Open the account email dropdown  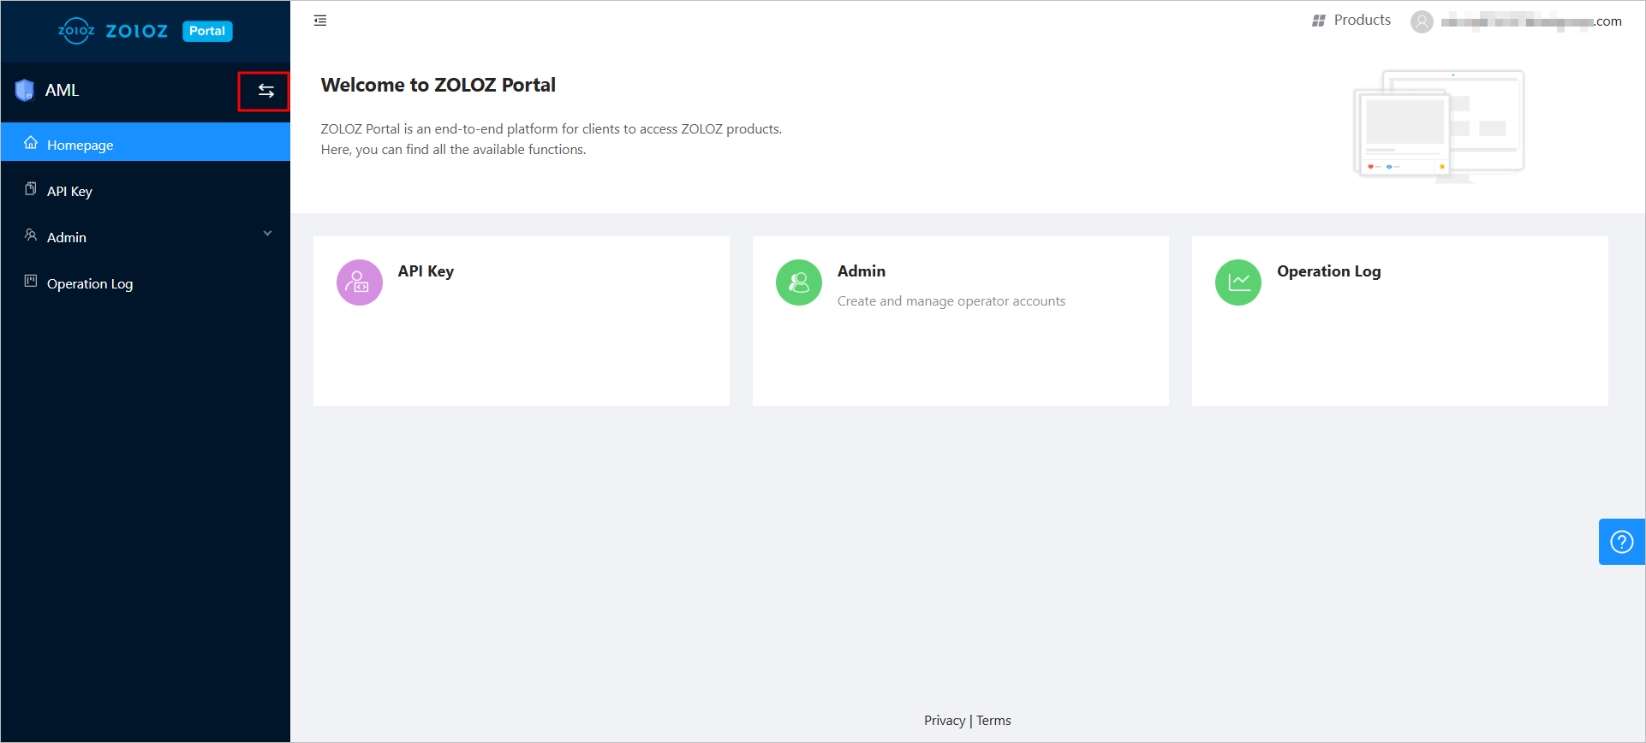[1530, 21]
